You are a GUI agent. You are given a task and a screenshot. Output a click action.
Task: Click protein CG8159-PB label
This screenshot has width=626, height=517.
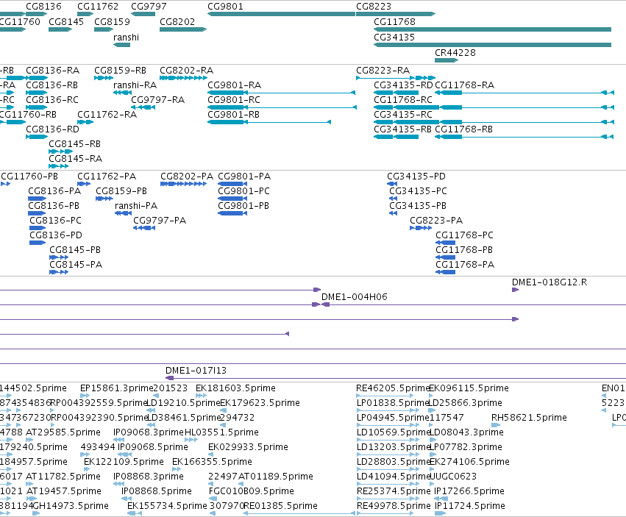point(121,191)
